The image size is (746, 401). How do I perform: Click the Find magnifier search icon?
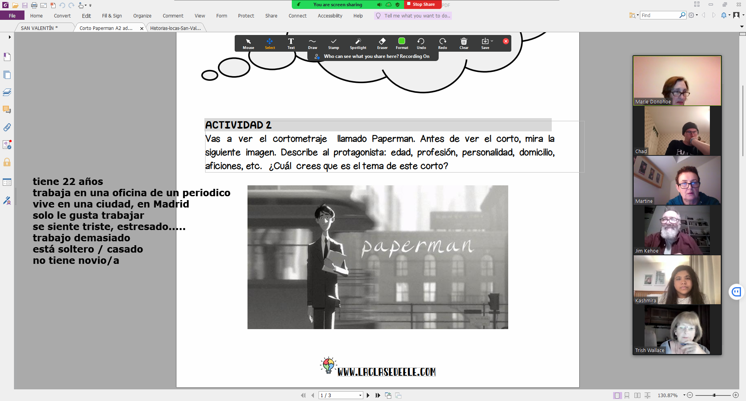(683, 15)
